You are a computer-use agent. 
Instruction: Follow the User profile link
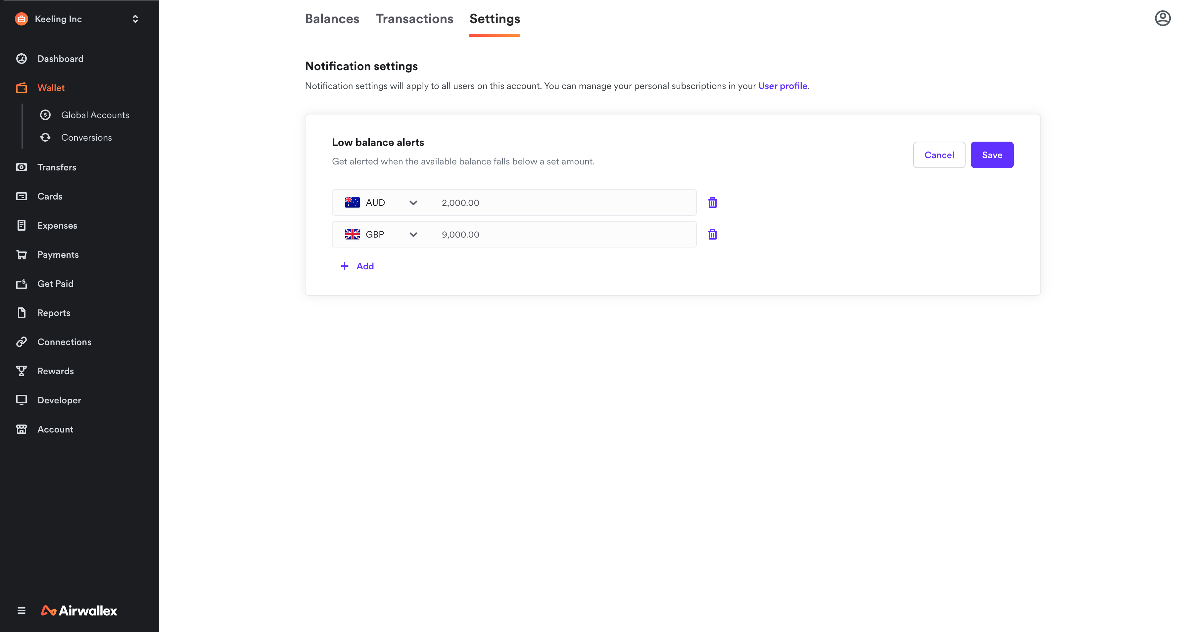click(783, 86)
